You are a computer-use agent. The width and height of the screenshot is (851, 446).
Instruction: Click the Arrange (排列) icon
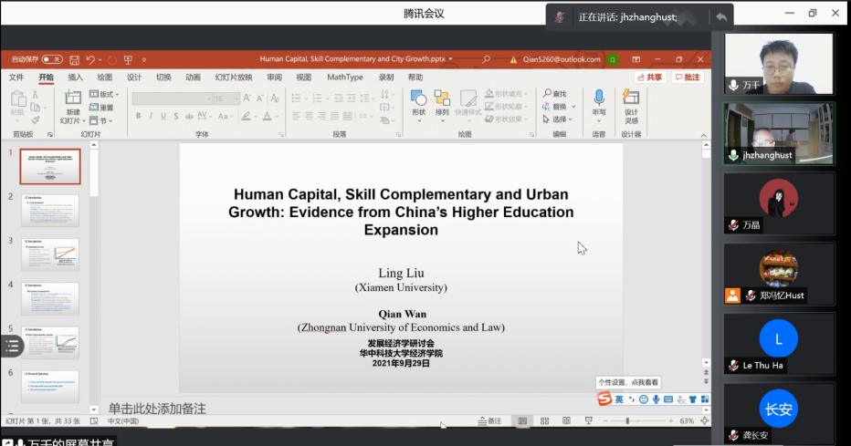(x=442, y=99)
